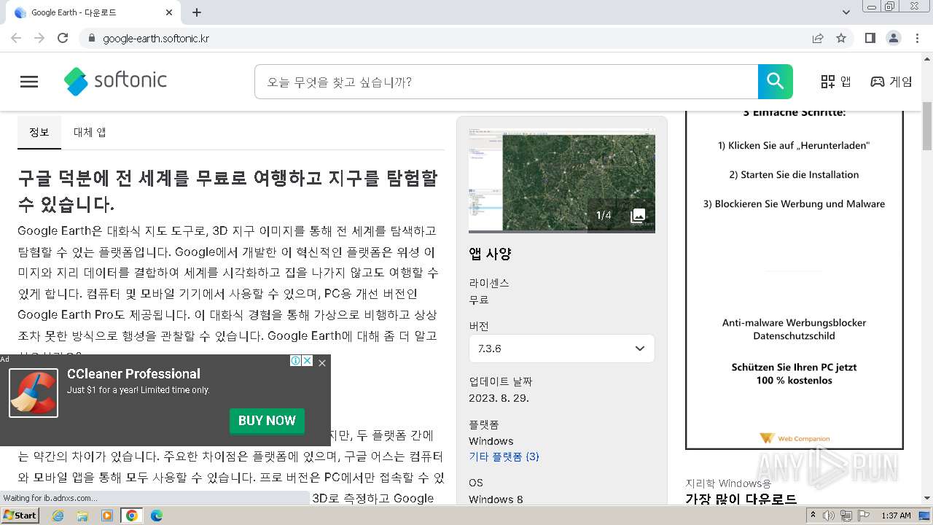This screenshot has height=525, width=933.
Task: Click the volume icon in system tray
Action: click(x=829, y=516)
